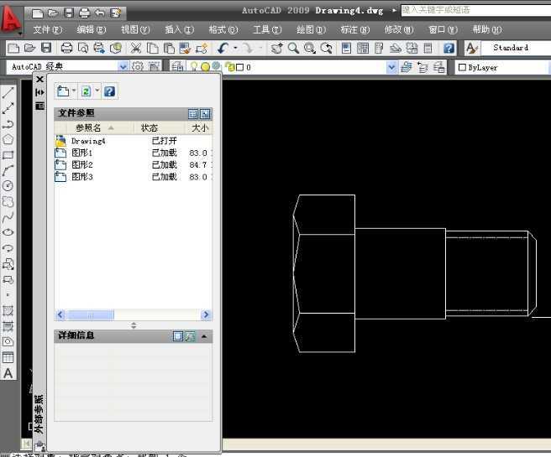This screenshot has width=551, height=457.
Task: Open the 视图(V) menu
Action: [x=135, y=30]
